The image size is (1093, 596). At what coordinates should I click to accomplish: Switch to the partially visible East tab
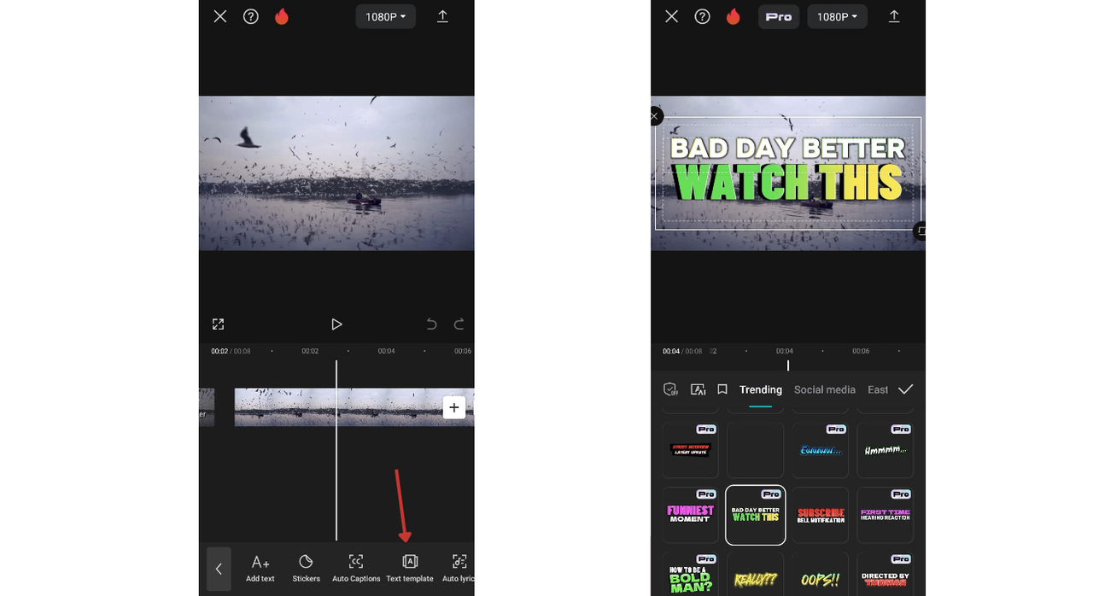(x=878, y=389)
